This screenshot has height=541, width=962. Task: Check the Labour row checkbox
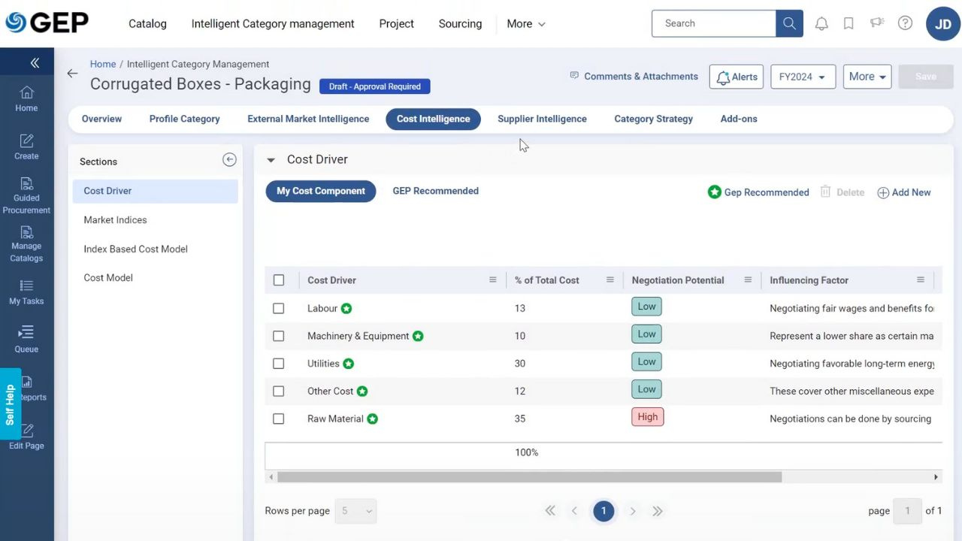[279, 308]
